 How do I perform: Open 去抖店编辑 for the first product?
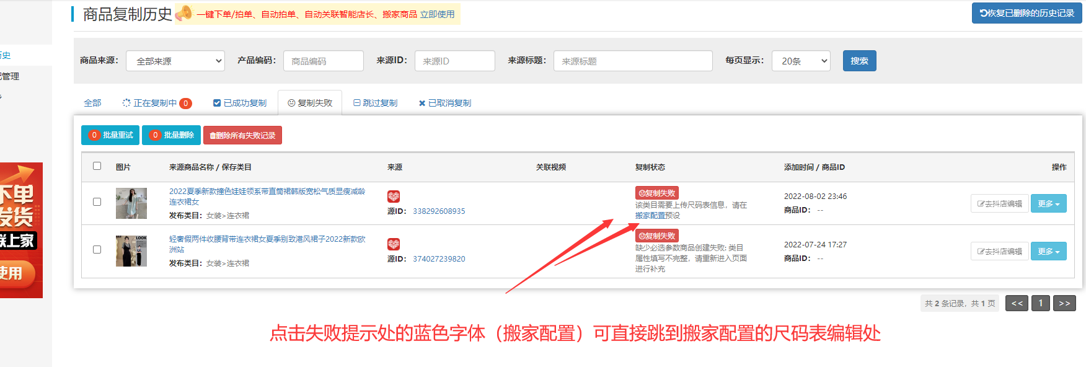[x=999, y=203]
